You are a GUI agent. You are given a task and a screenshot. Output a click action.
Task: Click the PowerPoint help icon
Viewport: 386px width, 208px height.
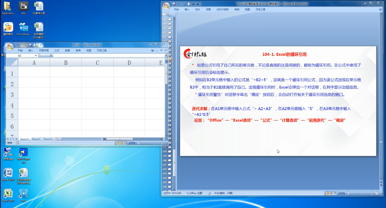coord(380,9)
